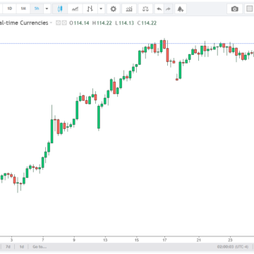Viewport: 254px width, 254px height.
Task: Switch to the 1M interval
Action: [x=23, y=8]
